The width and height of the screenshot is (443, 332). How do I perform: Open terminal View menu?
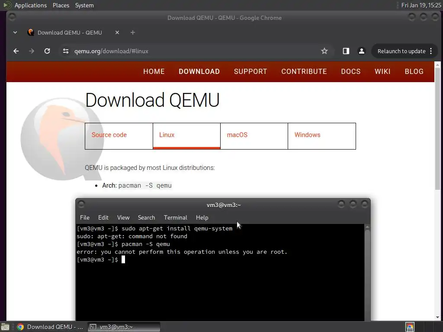123,218
